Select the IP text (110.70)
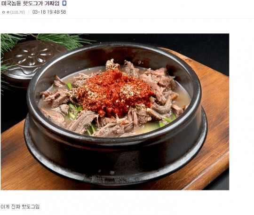This screenshot has width=254, height=215. pos(18,12)
